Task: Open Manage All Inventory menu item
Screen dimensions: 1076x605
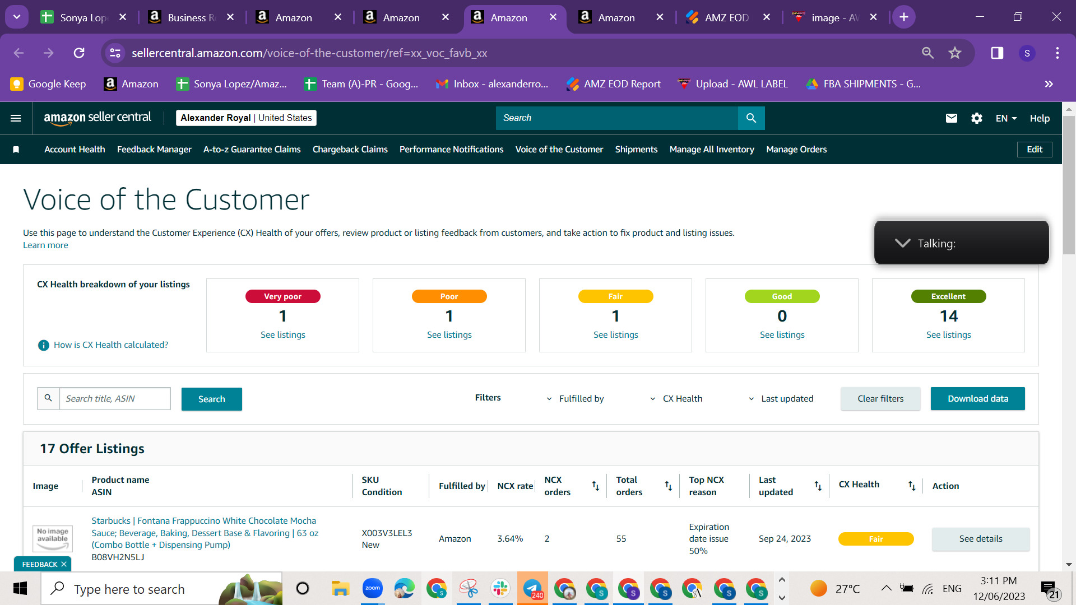Action: click(712, 150)
